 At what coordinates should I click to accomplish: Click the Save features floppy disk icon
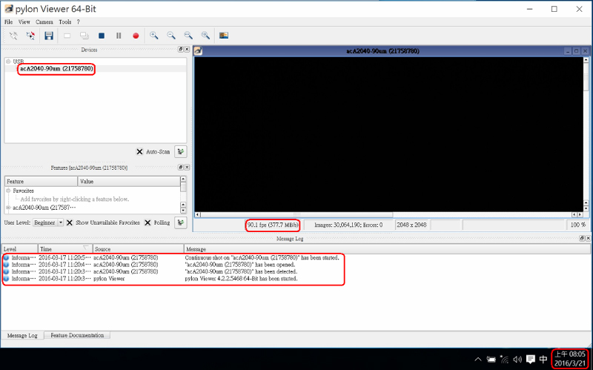(49, 36)
